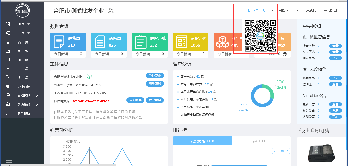348x166 pixels.
Task: Click the 票证通 logo in the sidebar
Action: pyautogui.click(x=22, y=10)
